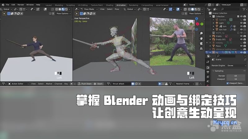Open Channel menu in Action Editor
The height and width of the screenshot is (139, 248).
point(58,84)
